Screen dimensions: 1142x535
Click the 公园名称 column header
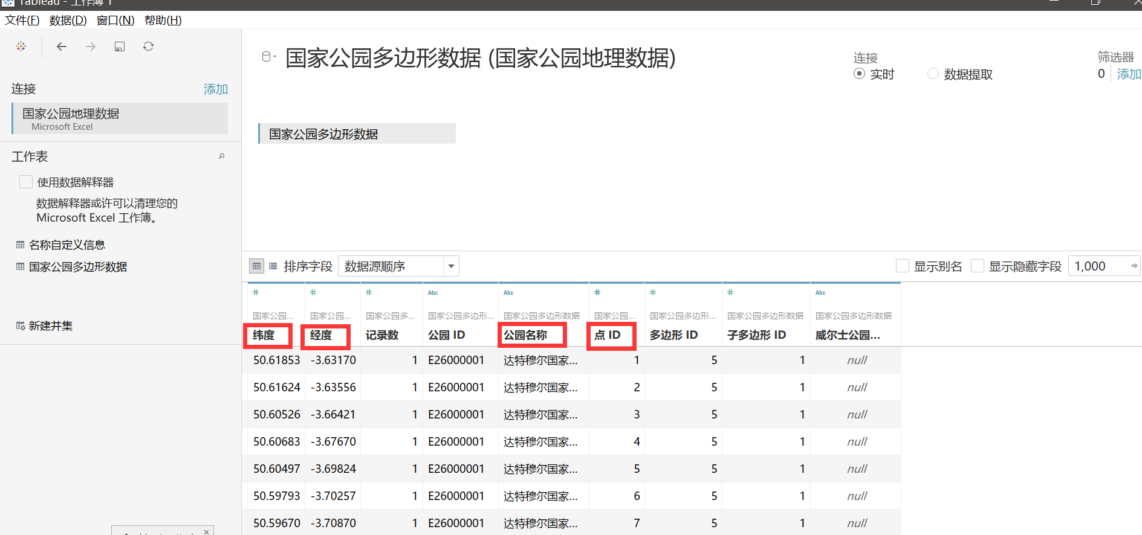coord(525,335)
